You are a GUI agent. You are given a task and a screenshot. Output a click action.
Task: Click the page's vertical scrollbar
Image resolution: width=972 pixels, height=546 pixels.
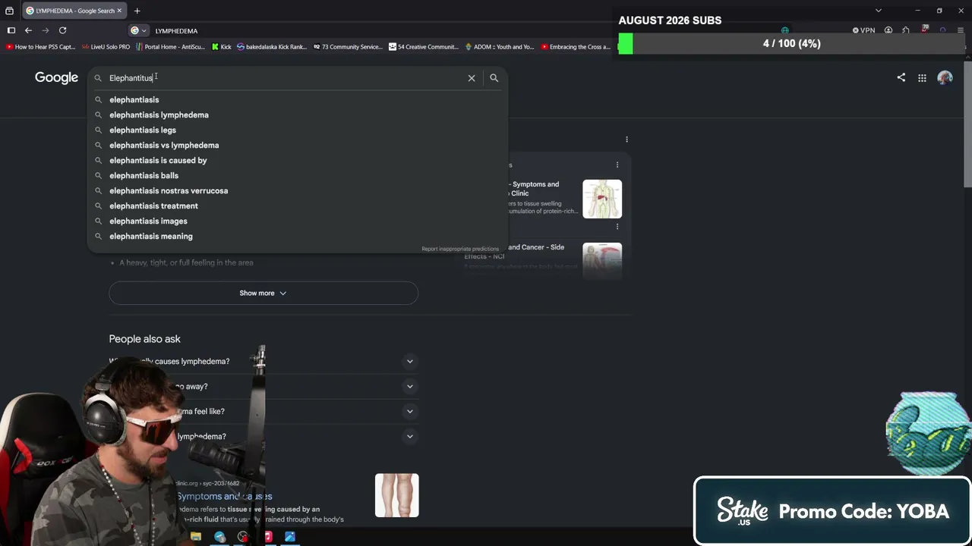(x=967, y=125)
